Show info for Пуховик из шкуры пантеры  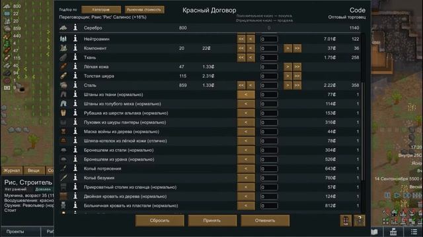75,122
